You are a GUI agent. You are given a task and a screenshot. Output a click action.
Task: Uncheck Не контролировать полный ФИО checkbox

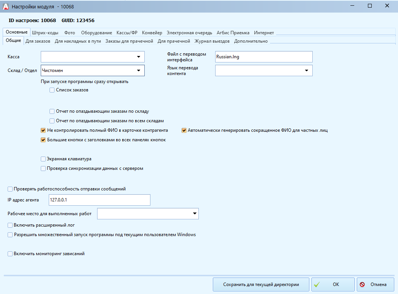[x=43, y=131]
